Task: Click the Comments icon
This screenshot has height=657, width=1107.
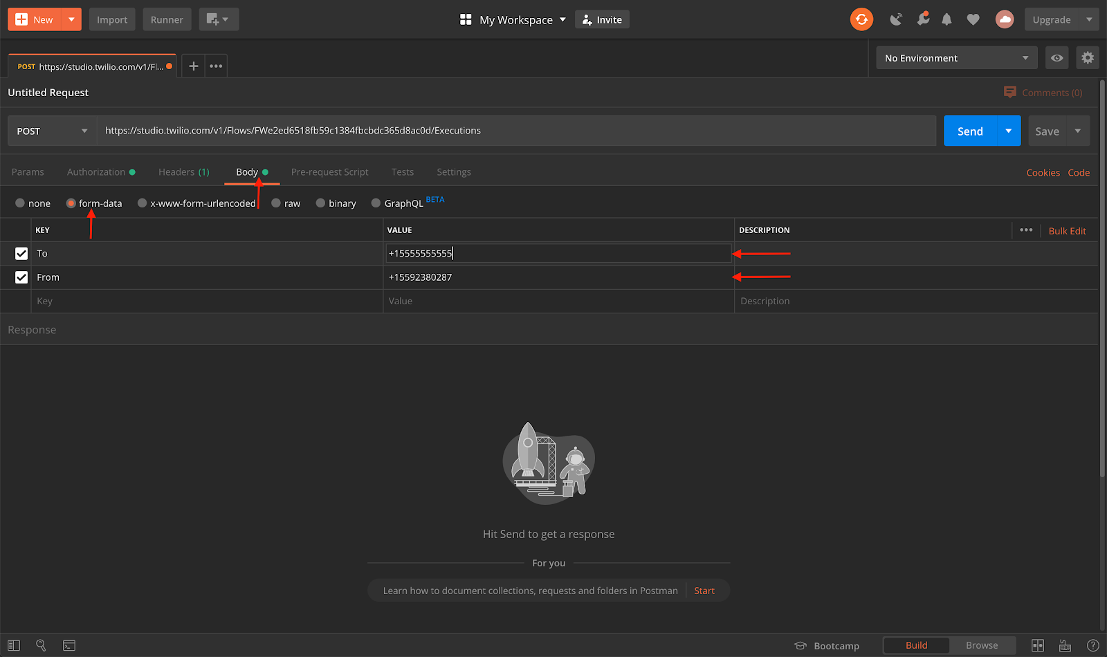Action: coord(1010,92)
